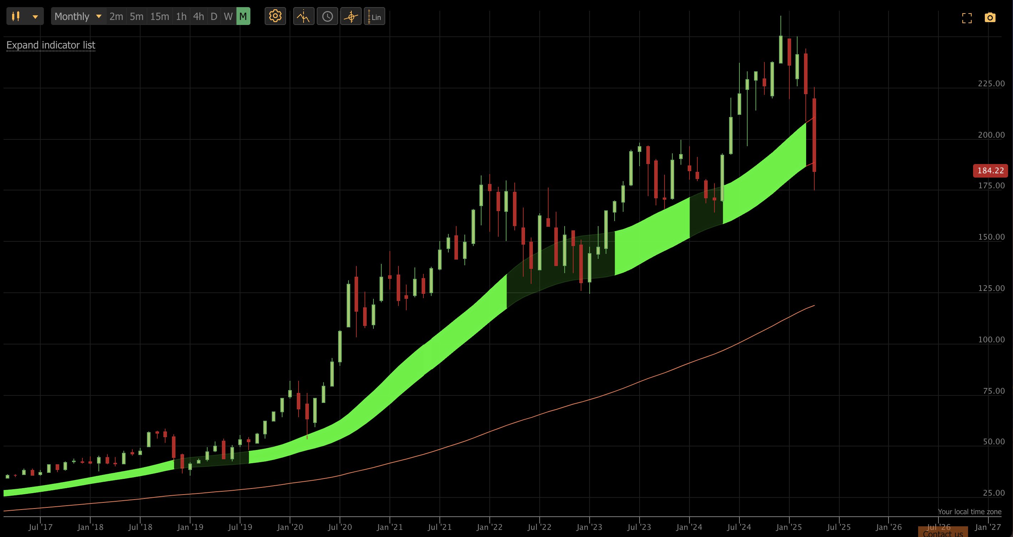Click the candlestick chart type icon
The height and width of the screenshot is (537, 1013).
pyautogui.click(x=16, y=16)
